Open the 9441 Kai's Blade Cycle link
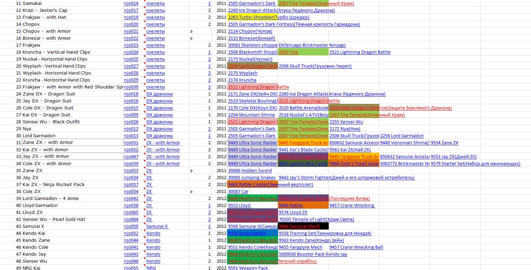The height and width of the screenshot is (270, 531). 303,150
